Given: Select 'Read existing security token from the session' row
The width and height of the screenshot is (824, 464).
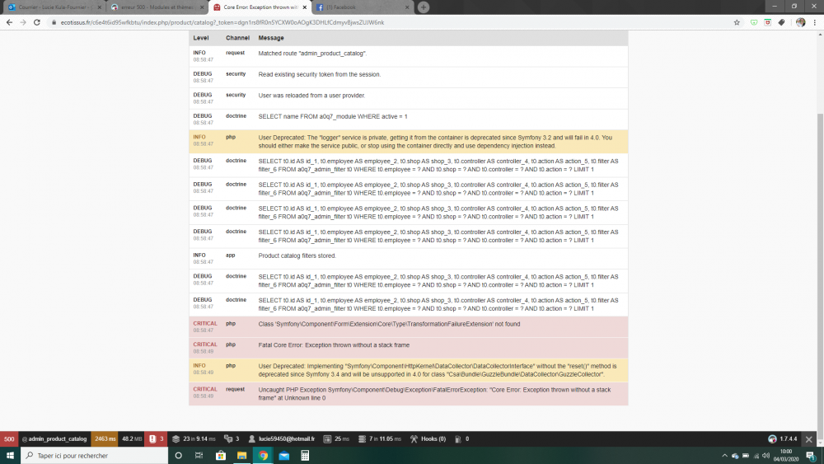Looking at the screenshot, I should click(x=409, y=77).
